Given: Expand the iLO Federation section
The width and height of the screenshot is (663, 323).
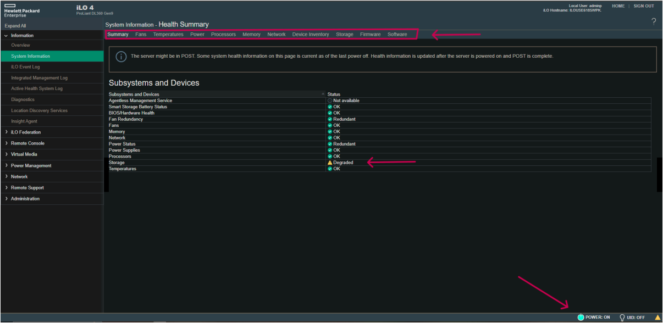Looking at the screenshot, I should click(5, 132).
